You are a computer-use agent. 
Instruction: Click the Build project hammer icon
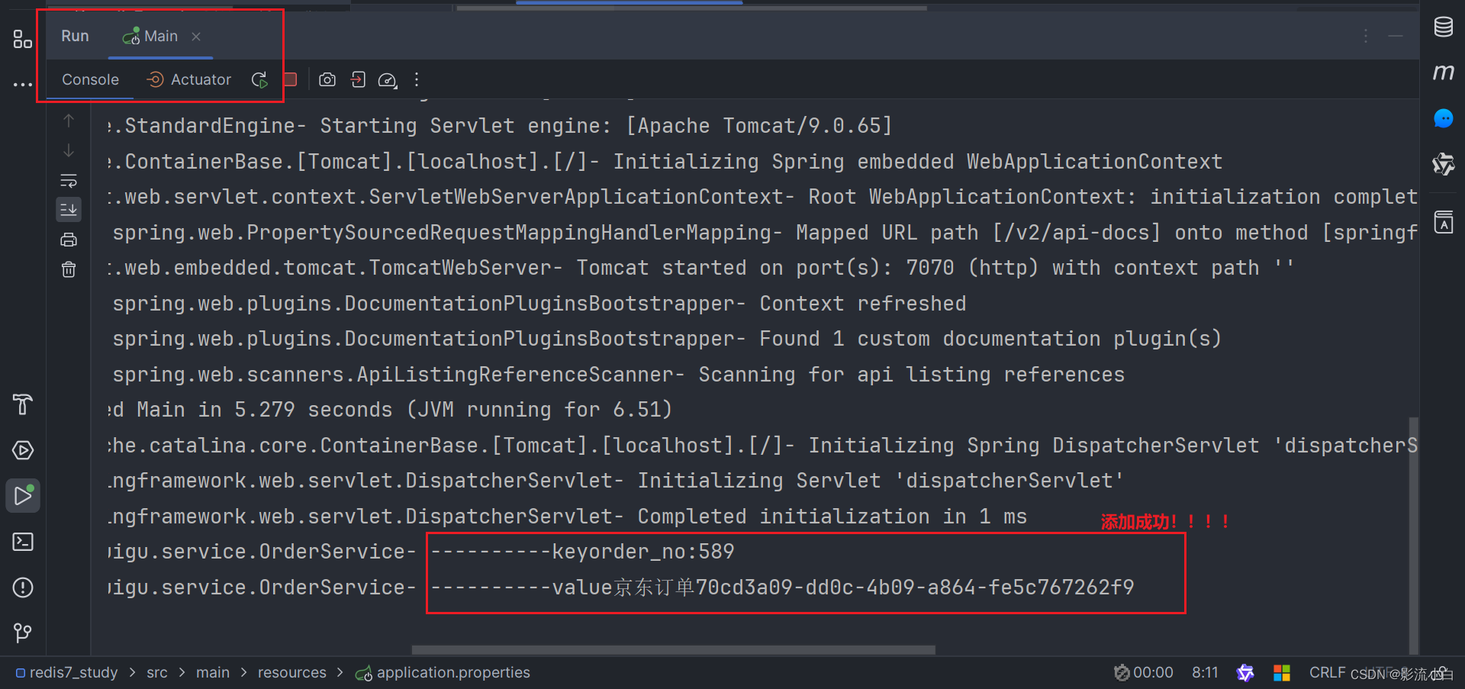[x=23, y=404]
